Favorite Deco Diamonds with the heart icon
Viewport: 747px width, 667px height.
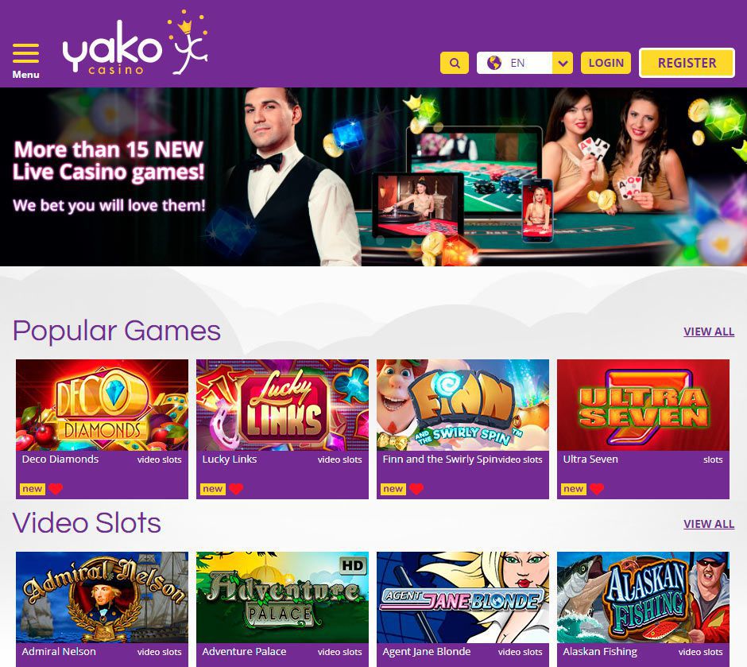point(56,489)
